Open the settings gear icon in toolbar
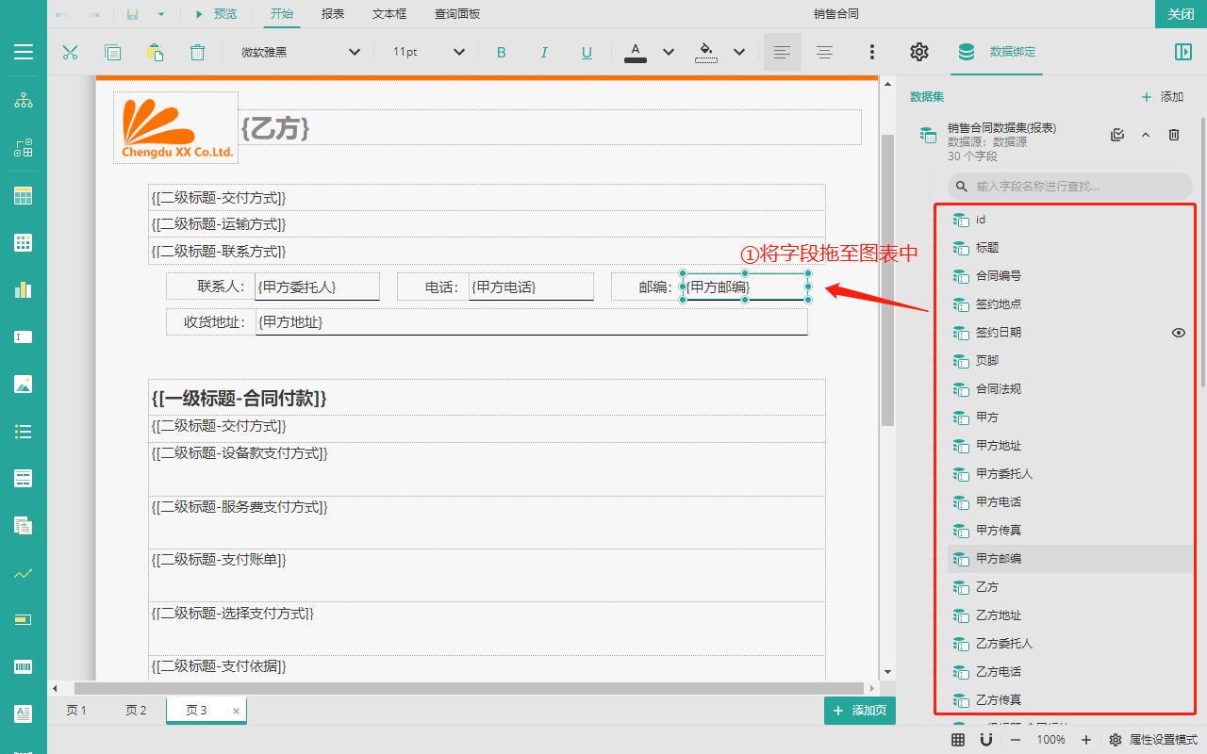 [x=918, y=52]
